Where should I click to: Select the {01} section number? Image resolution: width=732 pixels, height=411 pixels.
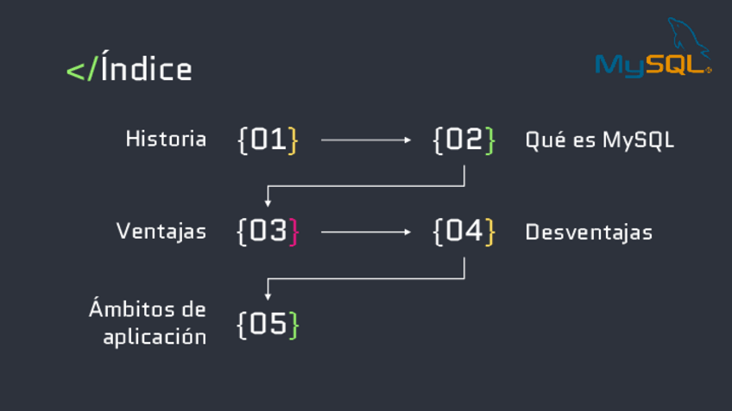[268, 140]
